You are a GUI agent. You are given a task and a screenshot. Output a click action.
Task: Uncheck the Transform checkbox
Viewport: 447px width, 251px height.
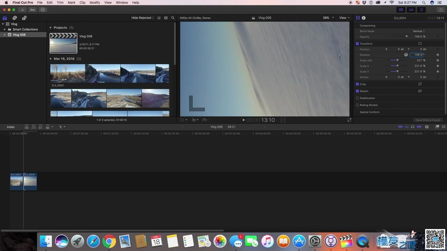pos(357,44)
